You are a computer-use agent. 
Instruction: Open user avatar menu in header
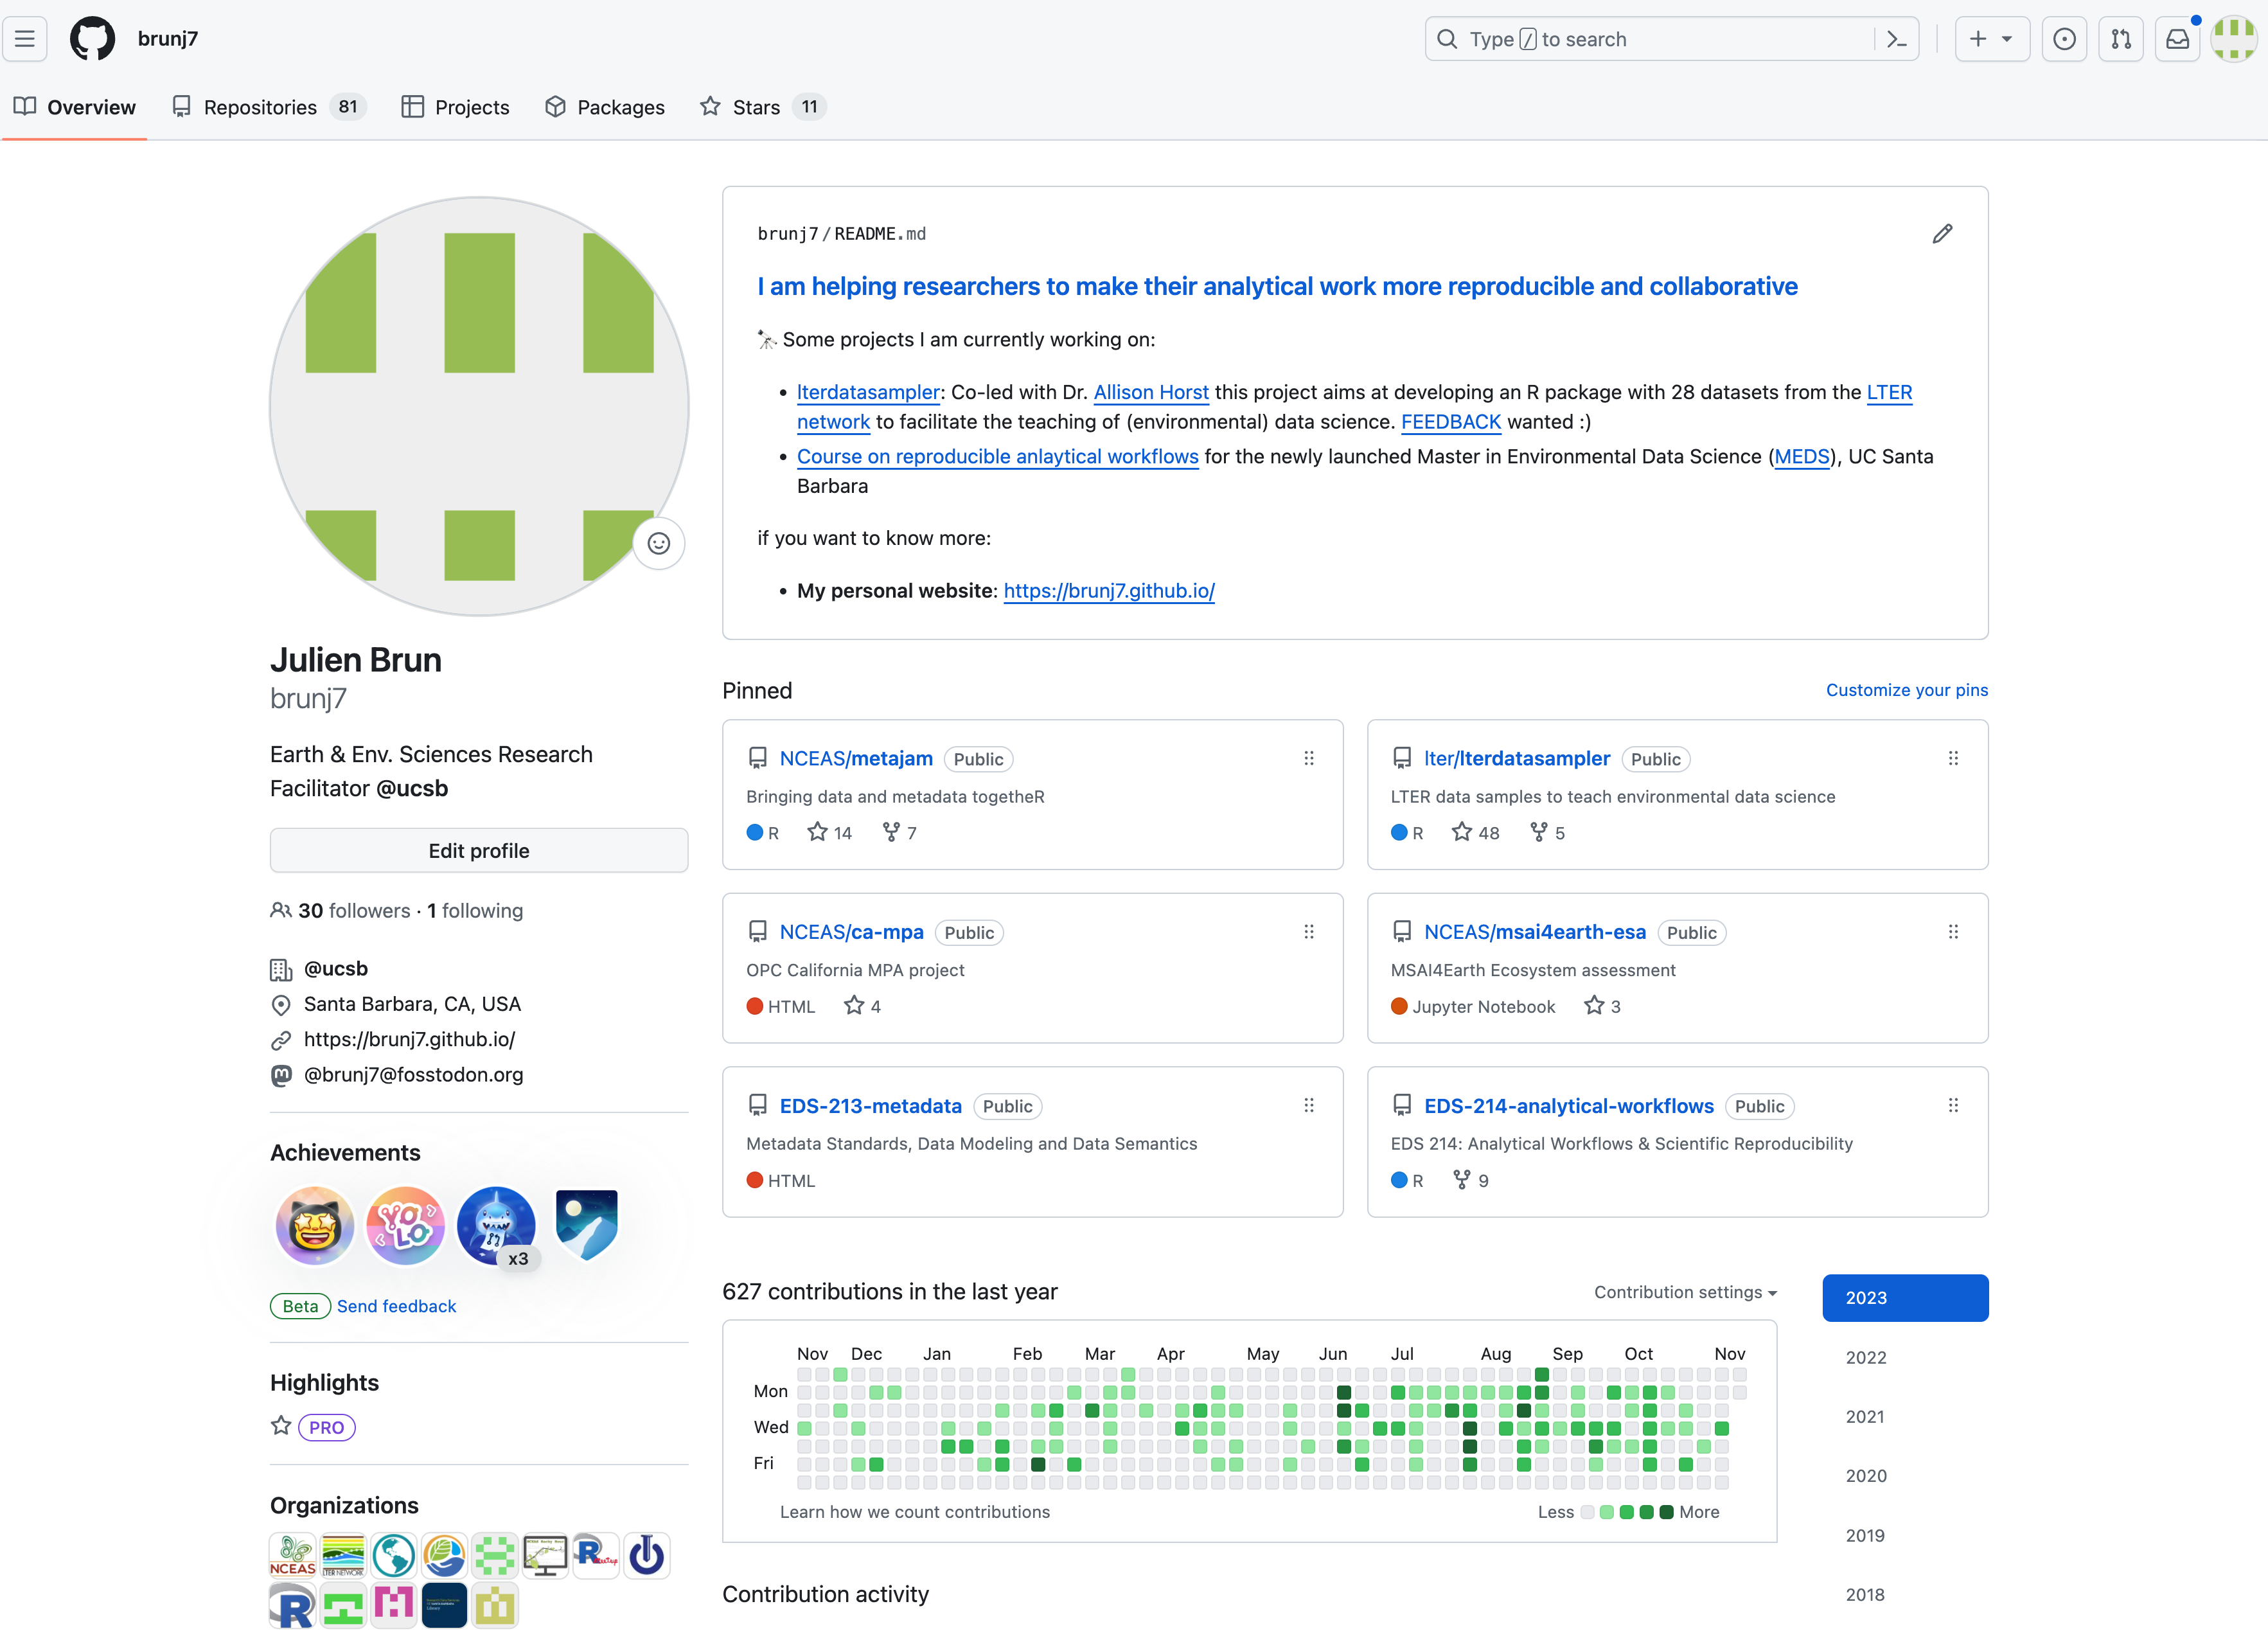(x=2234, y=39)
